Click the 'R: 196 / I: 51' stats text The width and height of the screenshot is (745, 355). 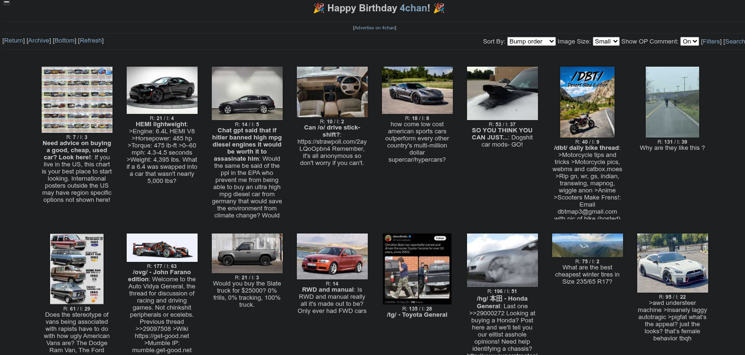pos(502,291)
